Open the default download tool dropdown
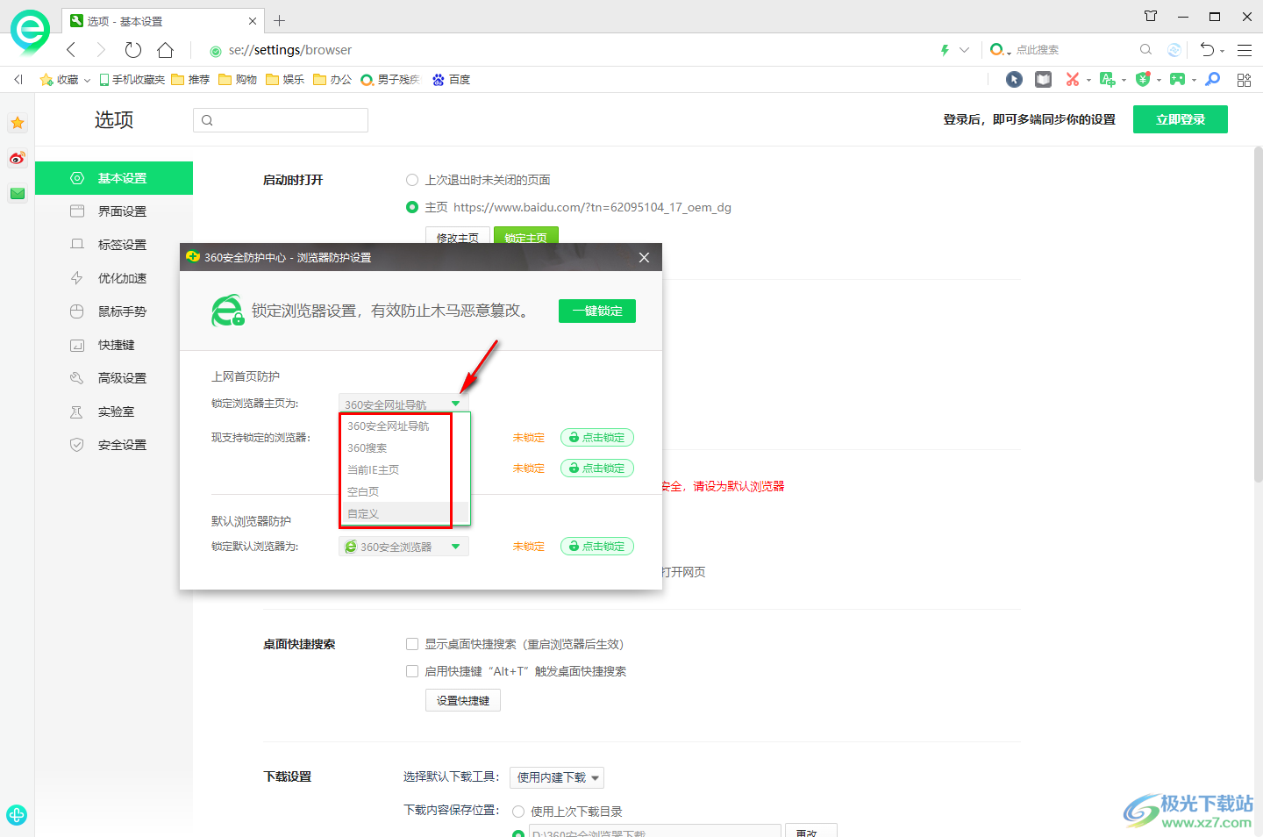The image size is (1263, 837). pos(556,777)
